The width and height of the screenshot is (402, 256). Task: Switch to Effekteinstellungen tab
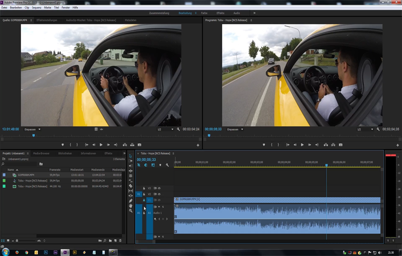click(x=47, y=20)
